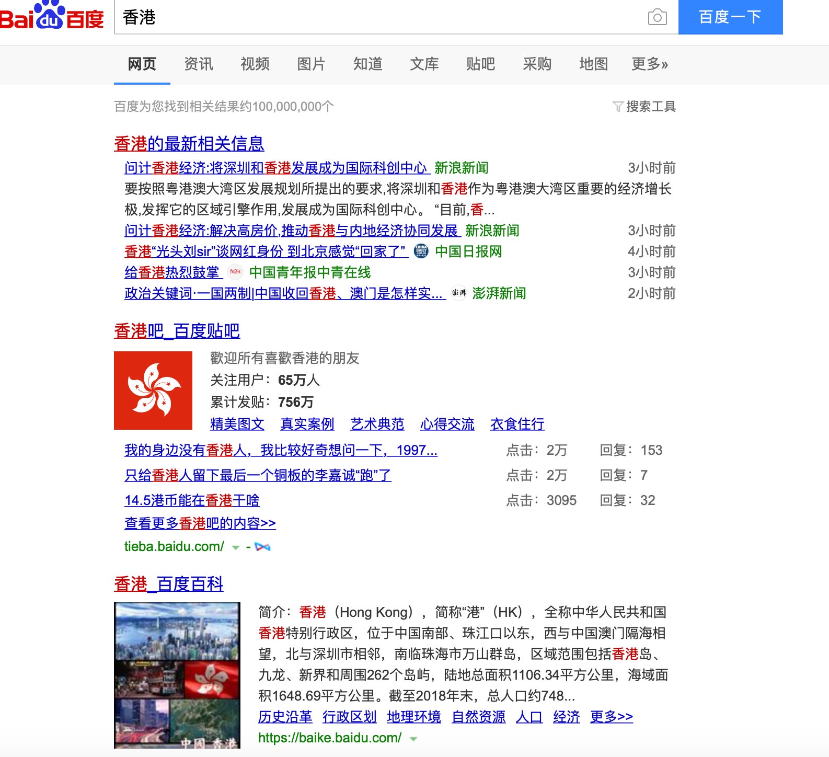Click 关注用户 65万人 text
This screenshot has height=757, width=829.
pyautogui.click(x=265, y=380)
